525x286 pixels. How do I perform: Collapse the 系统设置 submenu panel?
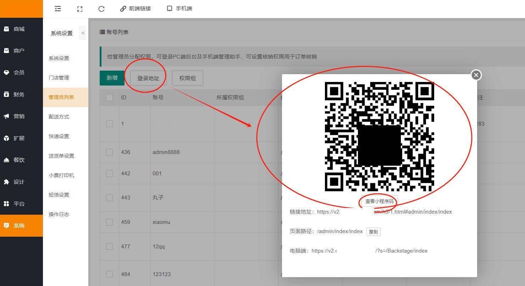tap(83, 33)
